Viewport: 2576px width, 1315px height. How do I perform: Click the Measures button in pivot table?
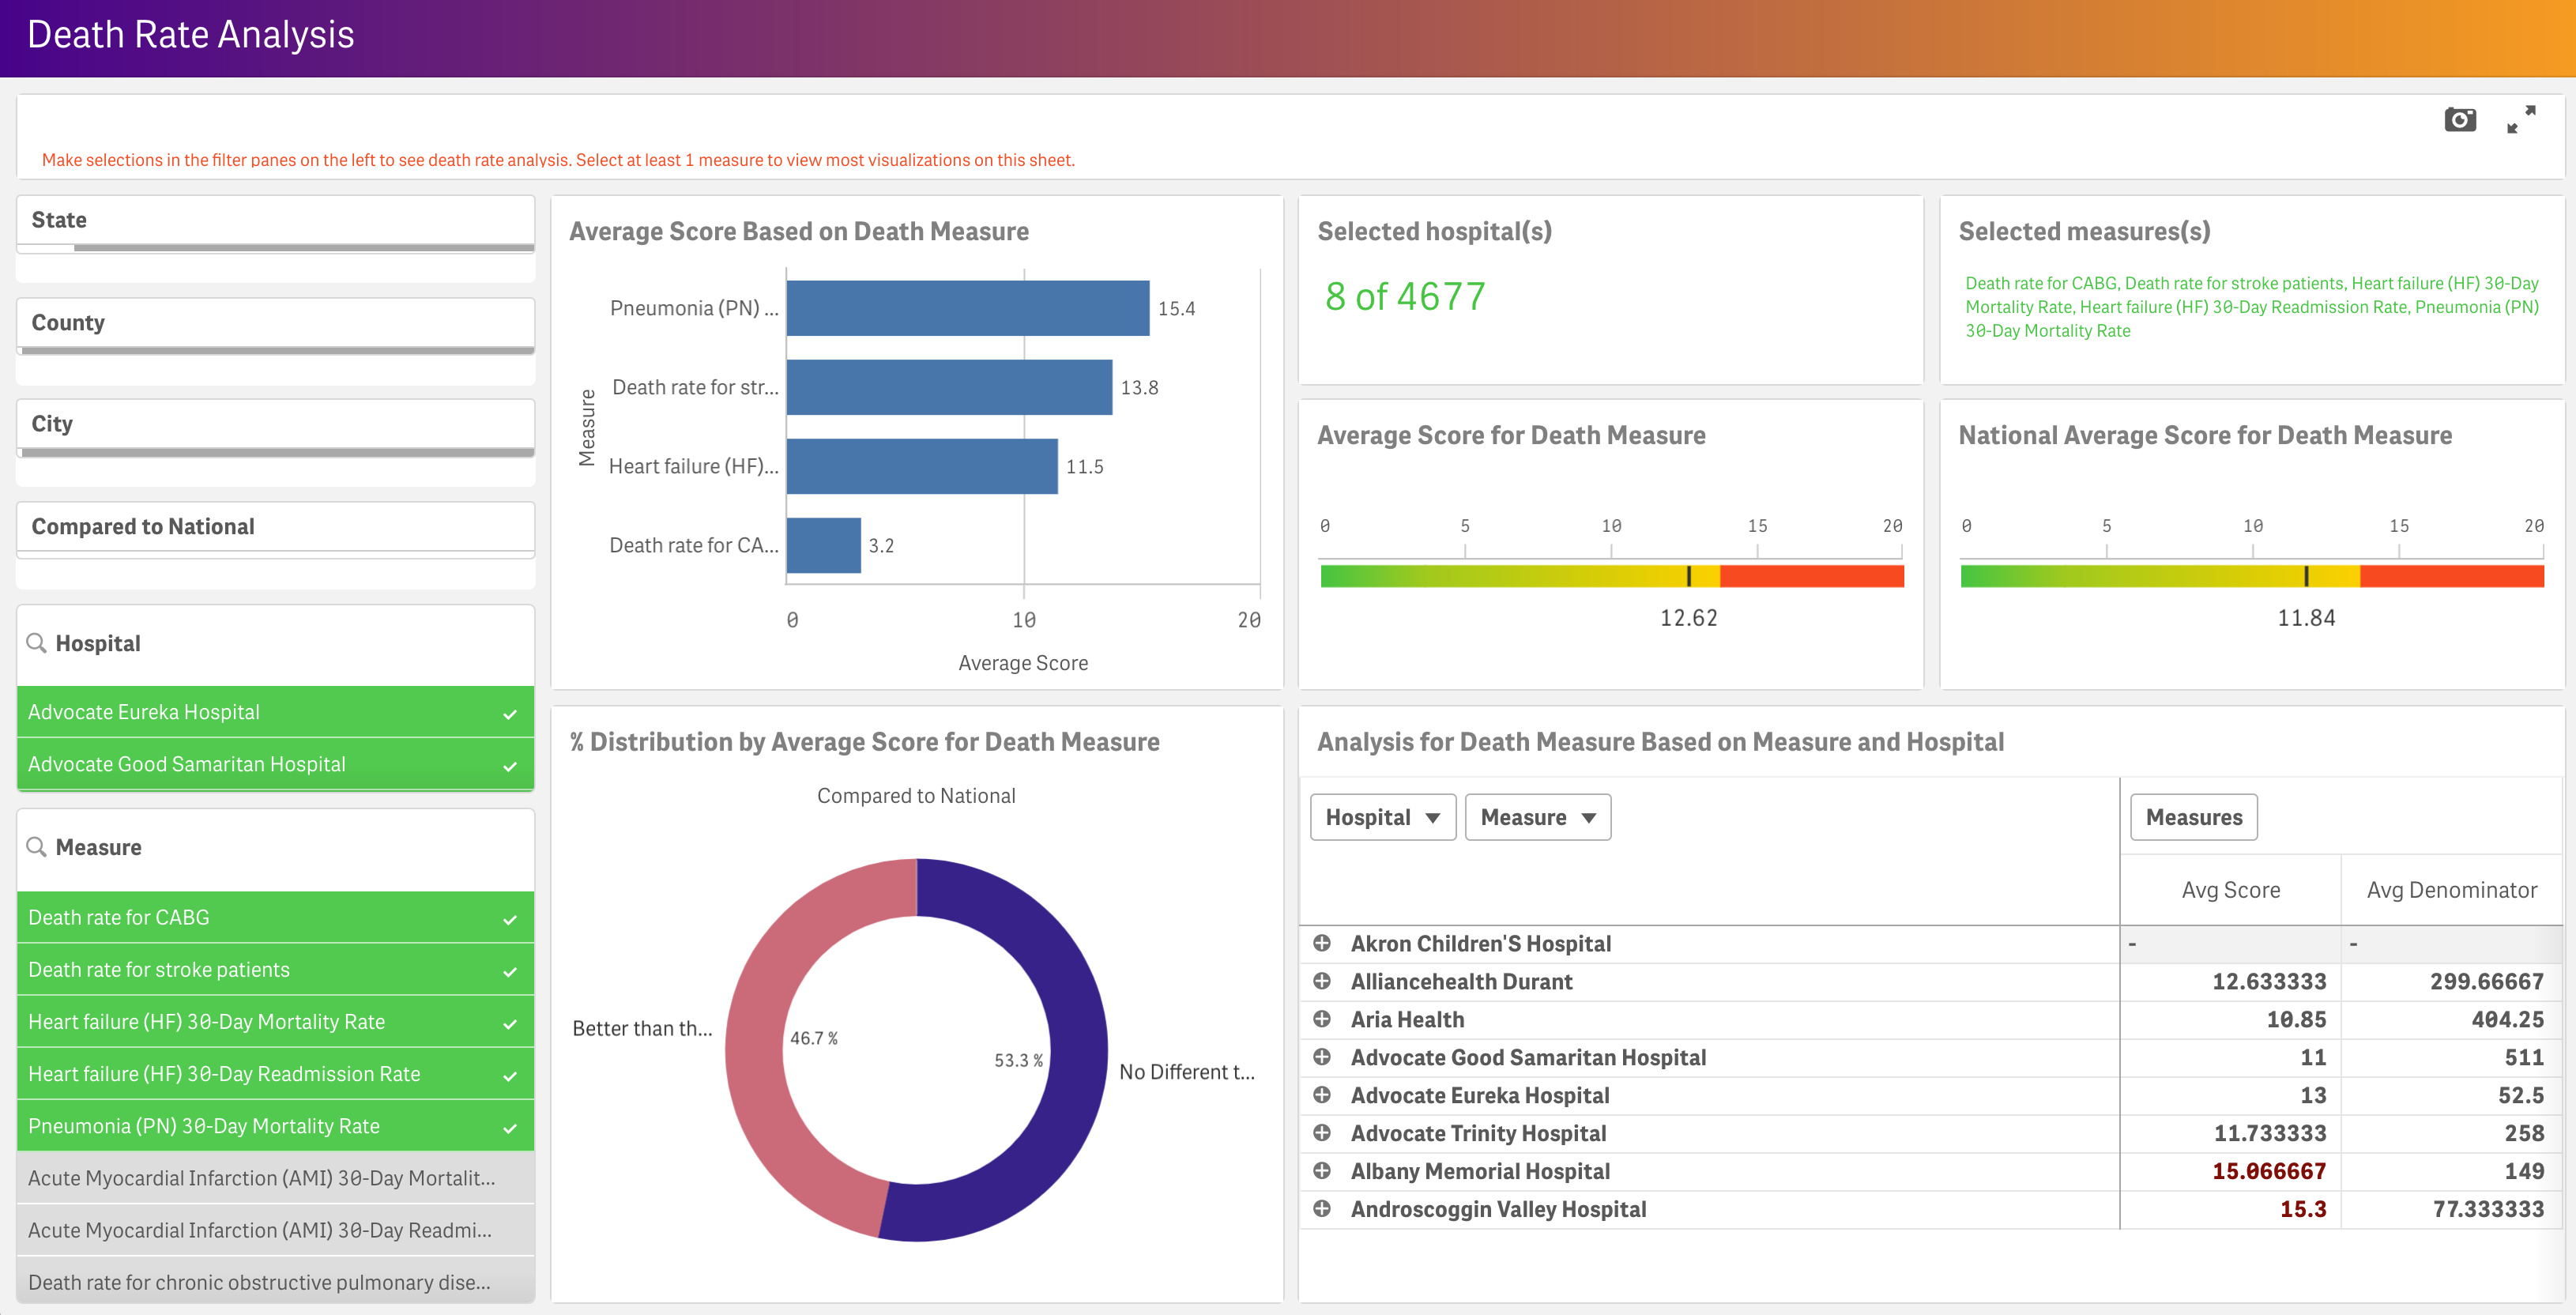click(x=2193, y=817)
